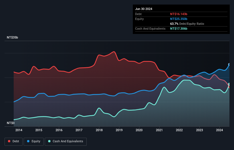Image resolution: width=234 pixels, height=150 pixels.
Task: Click the 2017 x-axis label
Action: [x=79, y=130]
